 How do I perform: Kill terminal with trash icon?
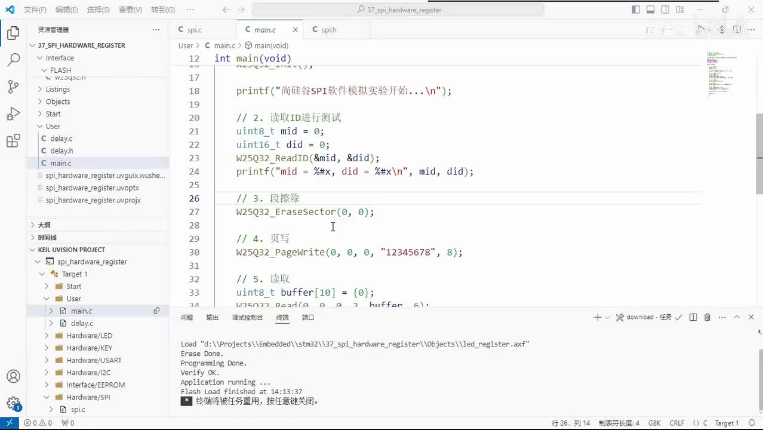[707, 317]
